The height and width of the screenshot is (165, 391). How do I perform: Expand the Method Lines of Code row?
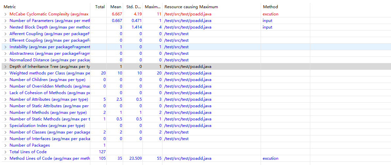(x=6, y=158)
